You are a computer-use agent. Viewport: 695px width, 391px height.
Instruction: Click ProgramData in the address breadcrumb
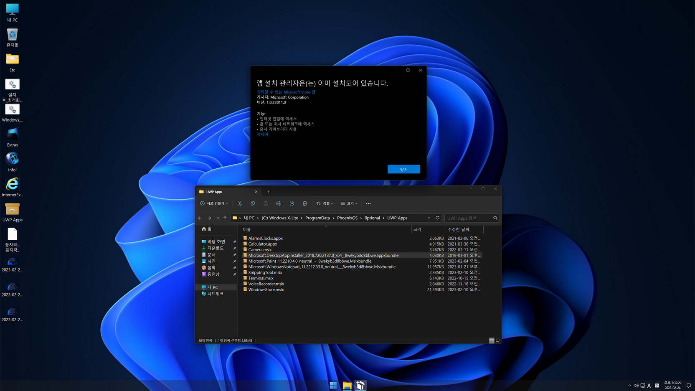[317, 218]
